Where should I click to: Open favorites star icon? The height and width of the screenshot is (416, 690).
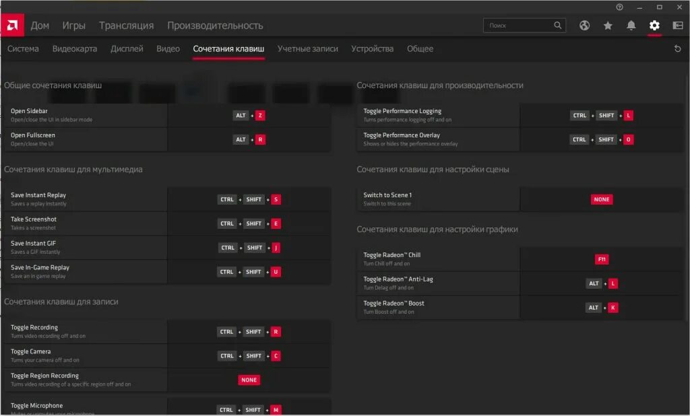pos(608,26)
